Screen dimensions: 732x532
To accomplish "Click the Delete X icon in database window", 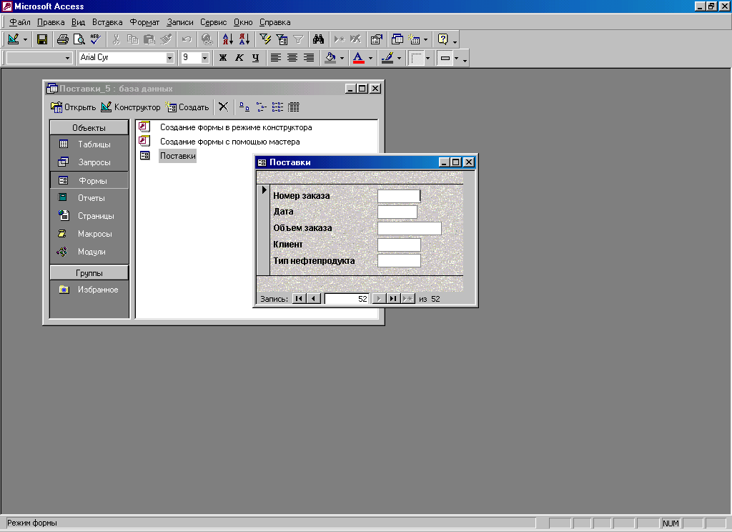I will click(x=223, y=107).
